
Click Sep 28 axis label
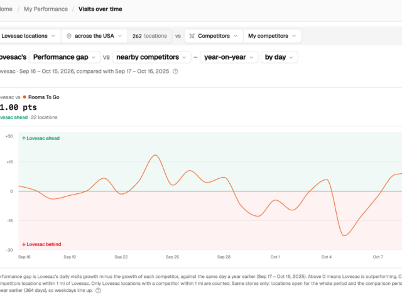pyautogui.click(x=224, y=257)
